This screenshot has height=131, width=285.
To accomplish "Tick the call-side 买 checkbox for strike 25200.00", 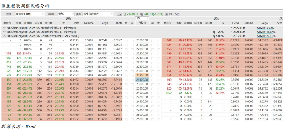I will 132,119.
